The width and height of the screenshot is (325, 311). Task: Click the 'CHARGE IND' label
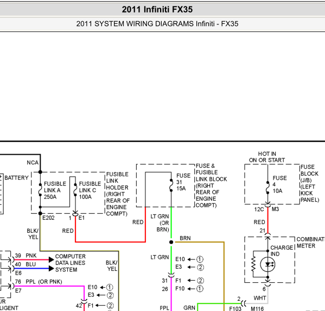282,251
